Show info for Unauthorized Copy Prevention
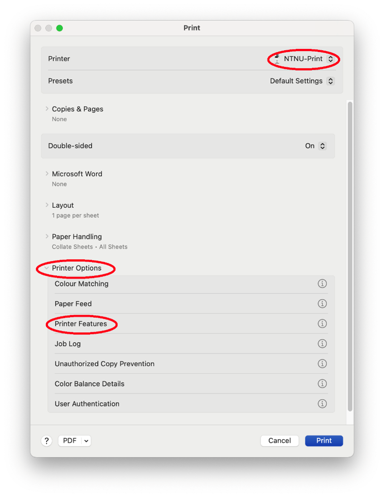This screenshot has height=498, width=386. coord(322,364)
